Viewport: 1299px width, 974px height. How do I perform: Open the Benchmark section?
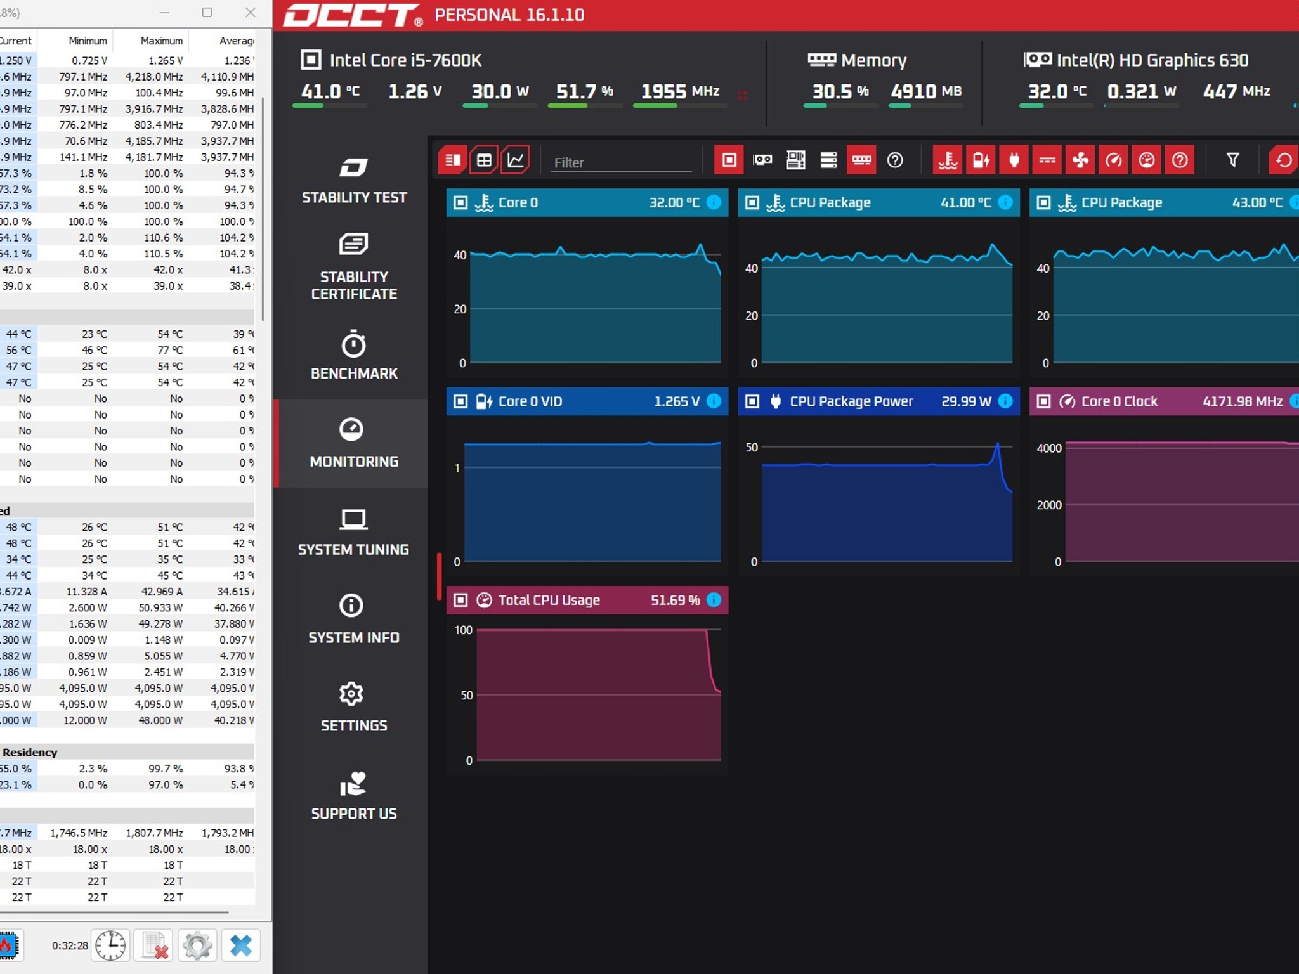pos(354,355)
